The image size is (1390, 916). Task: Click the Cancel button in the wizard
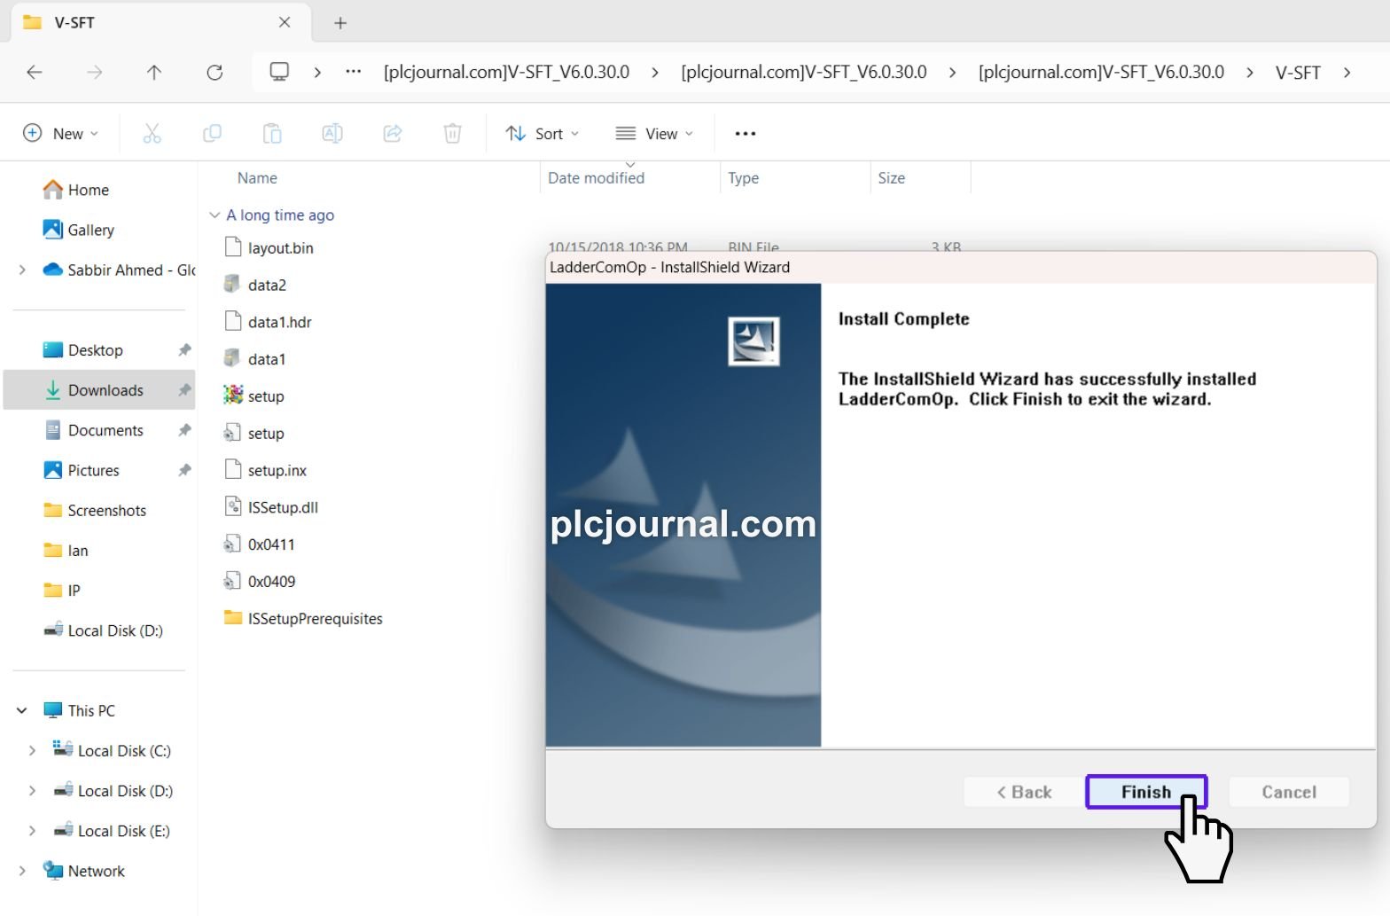[1289, 792]
